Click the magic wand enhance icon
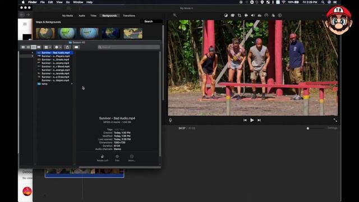The width and height of the screenshot is (359, 202). point(174,15)
